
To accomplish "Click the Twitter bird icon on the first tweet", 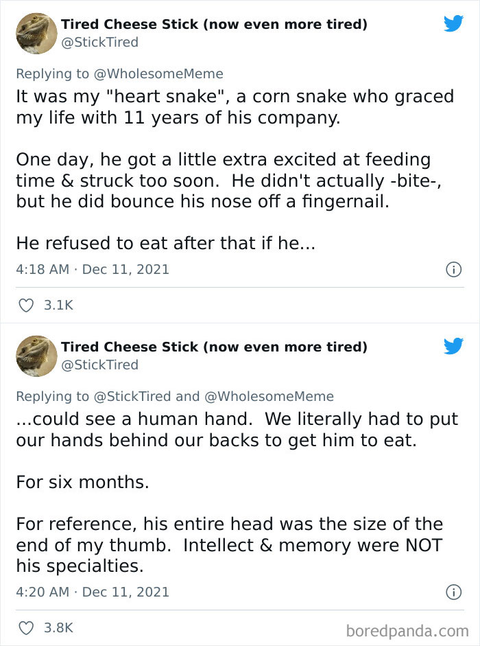I will 454,24.
